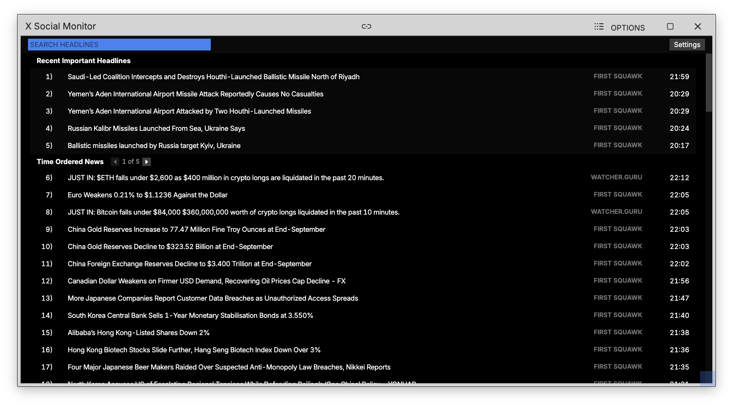Open China Foreign Exchange Reserves headline
733x407 pixels.
190,264
